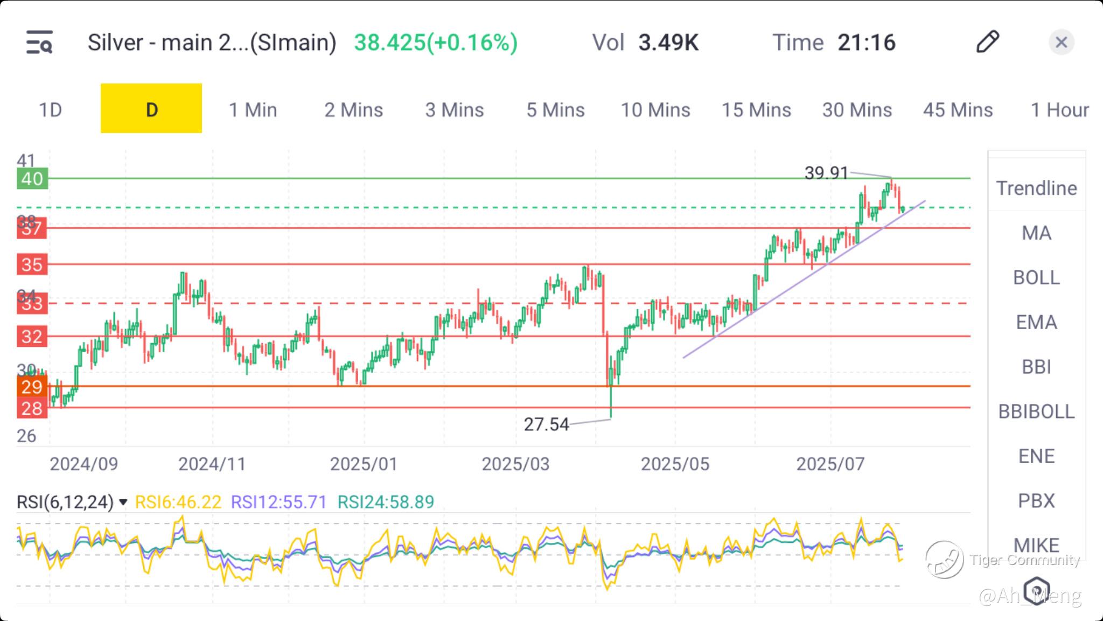Image resolution: width=1103 pixels, height=621 pixels.
Task: Click the green 40 price level label
Action: 32,179
